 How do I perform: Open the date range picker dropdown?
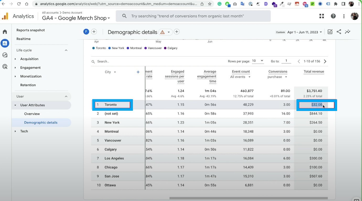(x=305, y=32)
